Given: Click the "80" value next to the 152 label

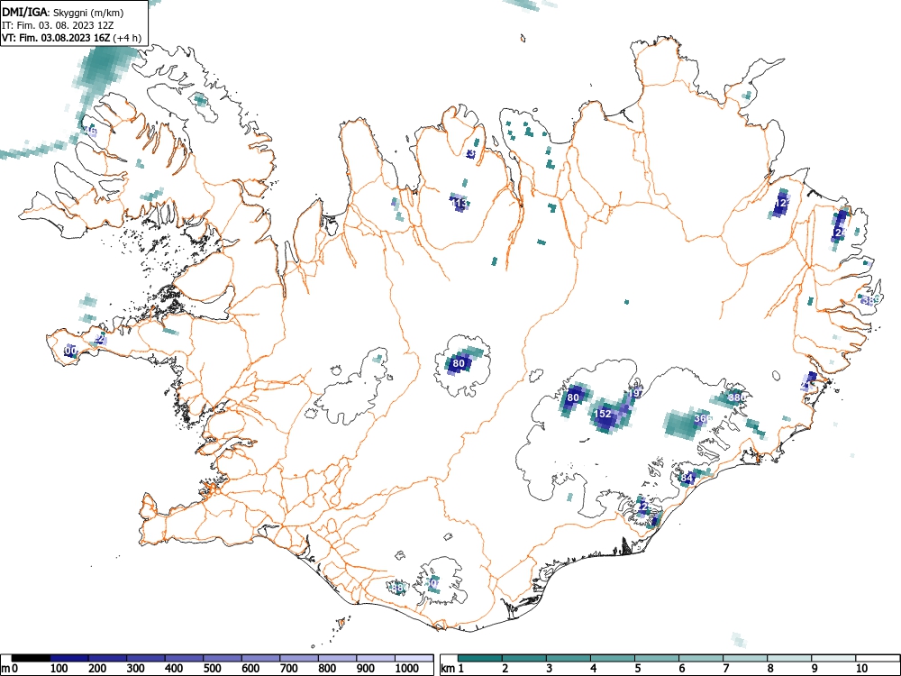Looking at the screenshot, I should pos(573,397).
